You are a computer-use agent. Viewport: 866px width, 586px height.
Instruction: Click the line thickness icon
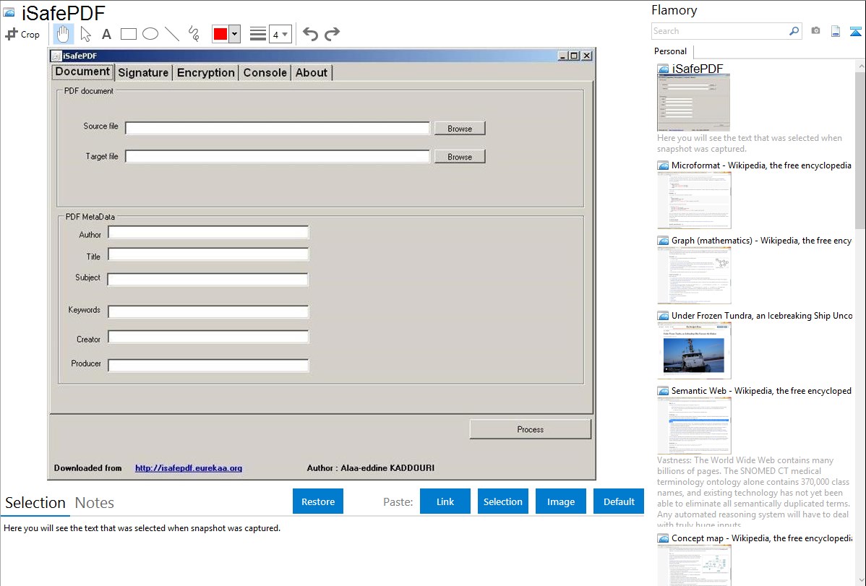click(x=258, y=34)
